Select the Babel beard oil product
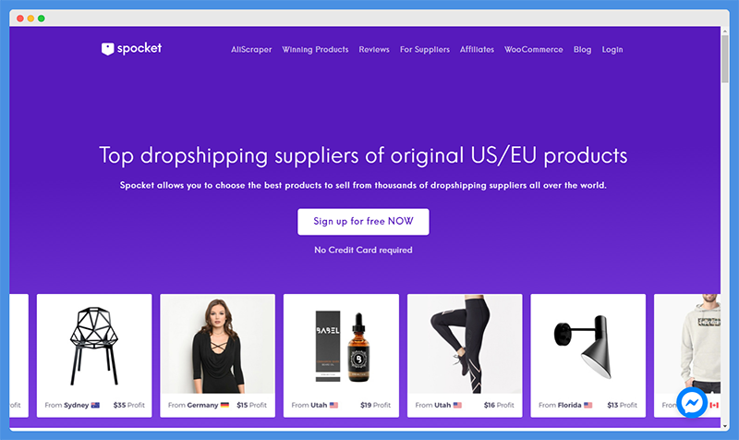Image resolution: width=739 pixels, height=440 pixels. [x=341, y=346]
